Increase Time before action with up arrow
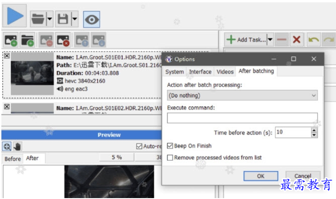The height and width of the screenshot is (199, 336). (314, 130)
